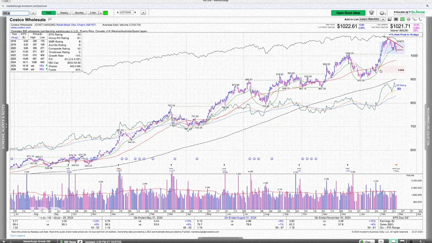The height and width of the screenshot is (243, 432).
Task: Switch to the Daily chart
Action: click(49, 13)
